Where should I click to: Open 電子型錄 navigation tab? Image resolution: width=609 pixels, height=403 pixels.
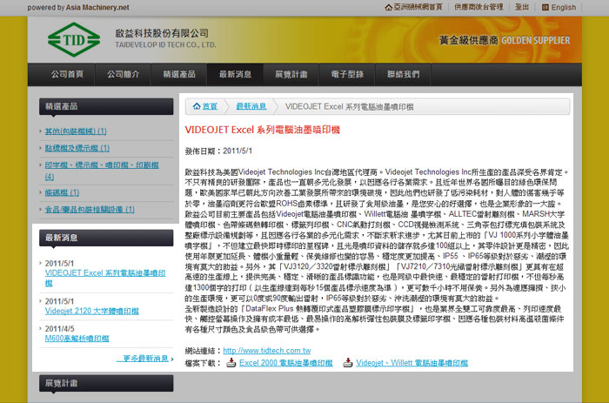point(347,74)
